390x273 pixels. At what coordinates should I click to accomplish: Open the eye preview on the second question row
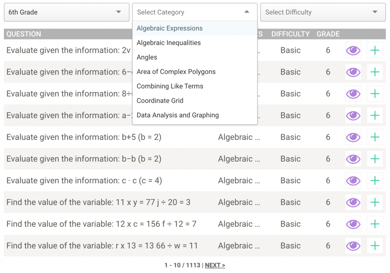(x=353, y=72)
